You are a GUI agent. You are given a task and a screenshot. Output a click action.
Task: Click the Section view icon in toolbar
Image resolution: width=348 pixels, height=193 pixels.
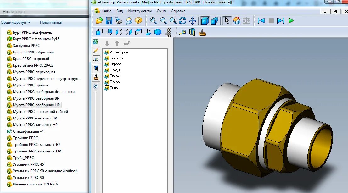pos(193,32)
